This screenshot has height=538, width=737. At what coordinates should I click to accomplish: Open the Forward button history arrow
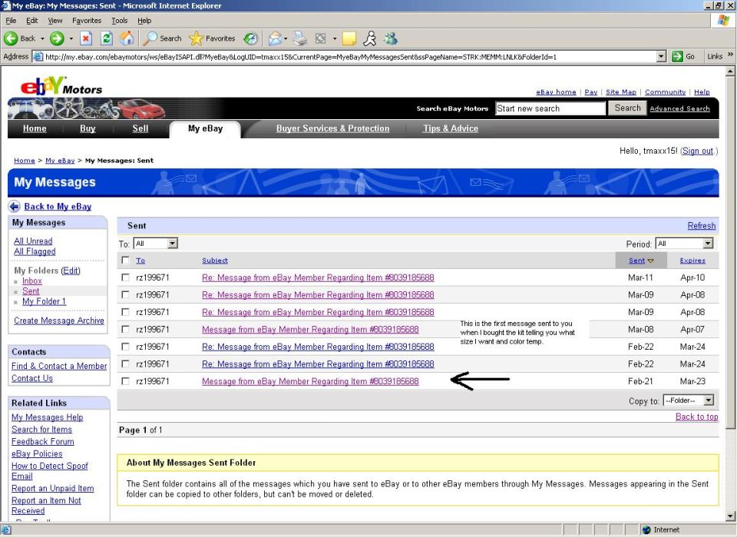pos(71,38)
